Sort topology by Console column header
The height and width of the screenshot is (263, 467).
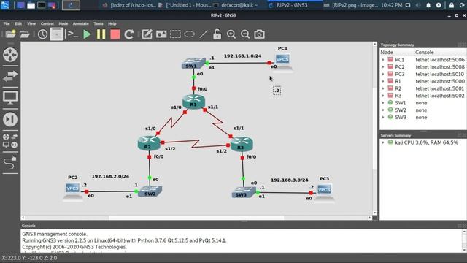point(440,52)
